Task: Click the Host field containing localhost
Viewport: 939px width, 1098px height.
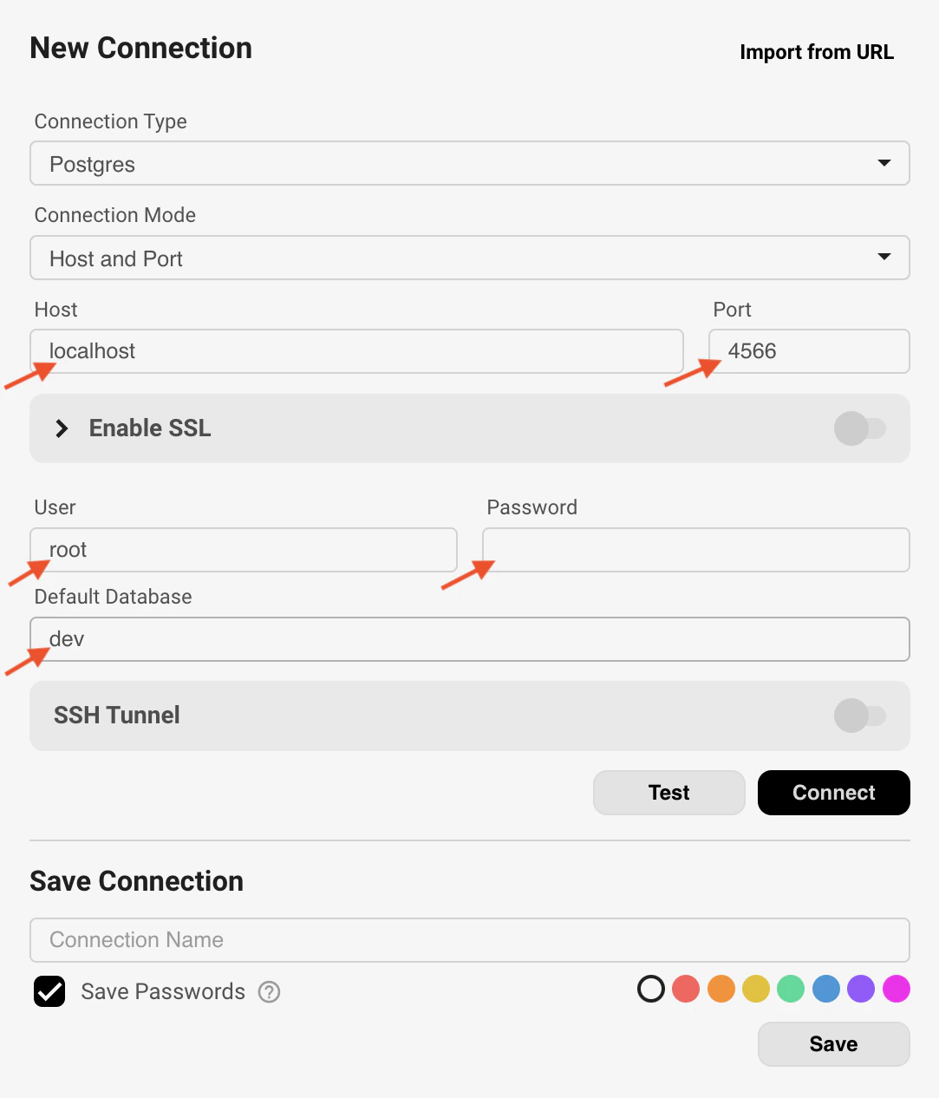Action: (x=356, y=351)
